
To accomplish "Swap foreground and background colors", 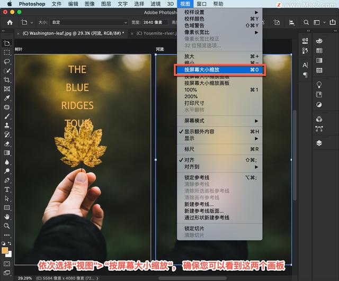I will pyautogui.click(x=10, y=243).
